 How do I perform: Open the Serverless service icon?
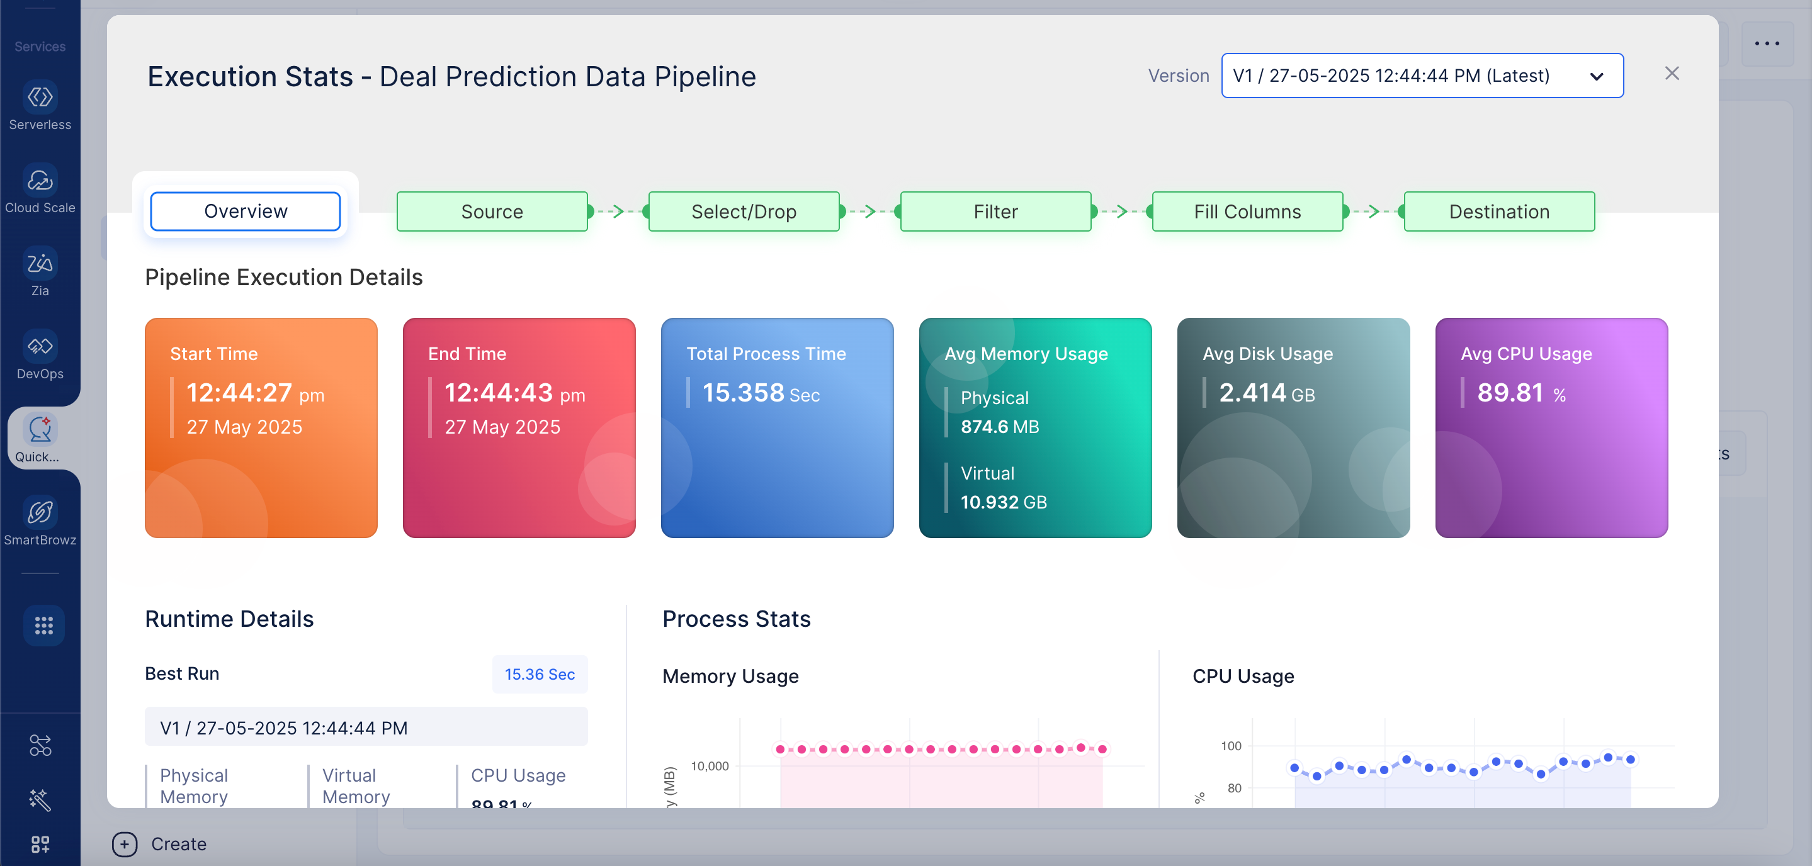point(40,97)
